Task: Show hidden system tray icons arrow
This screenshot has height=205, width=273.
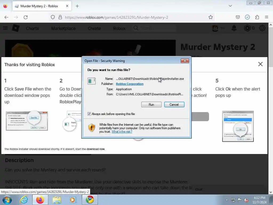Action: click(227, 200)
